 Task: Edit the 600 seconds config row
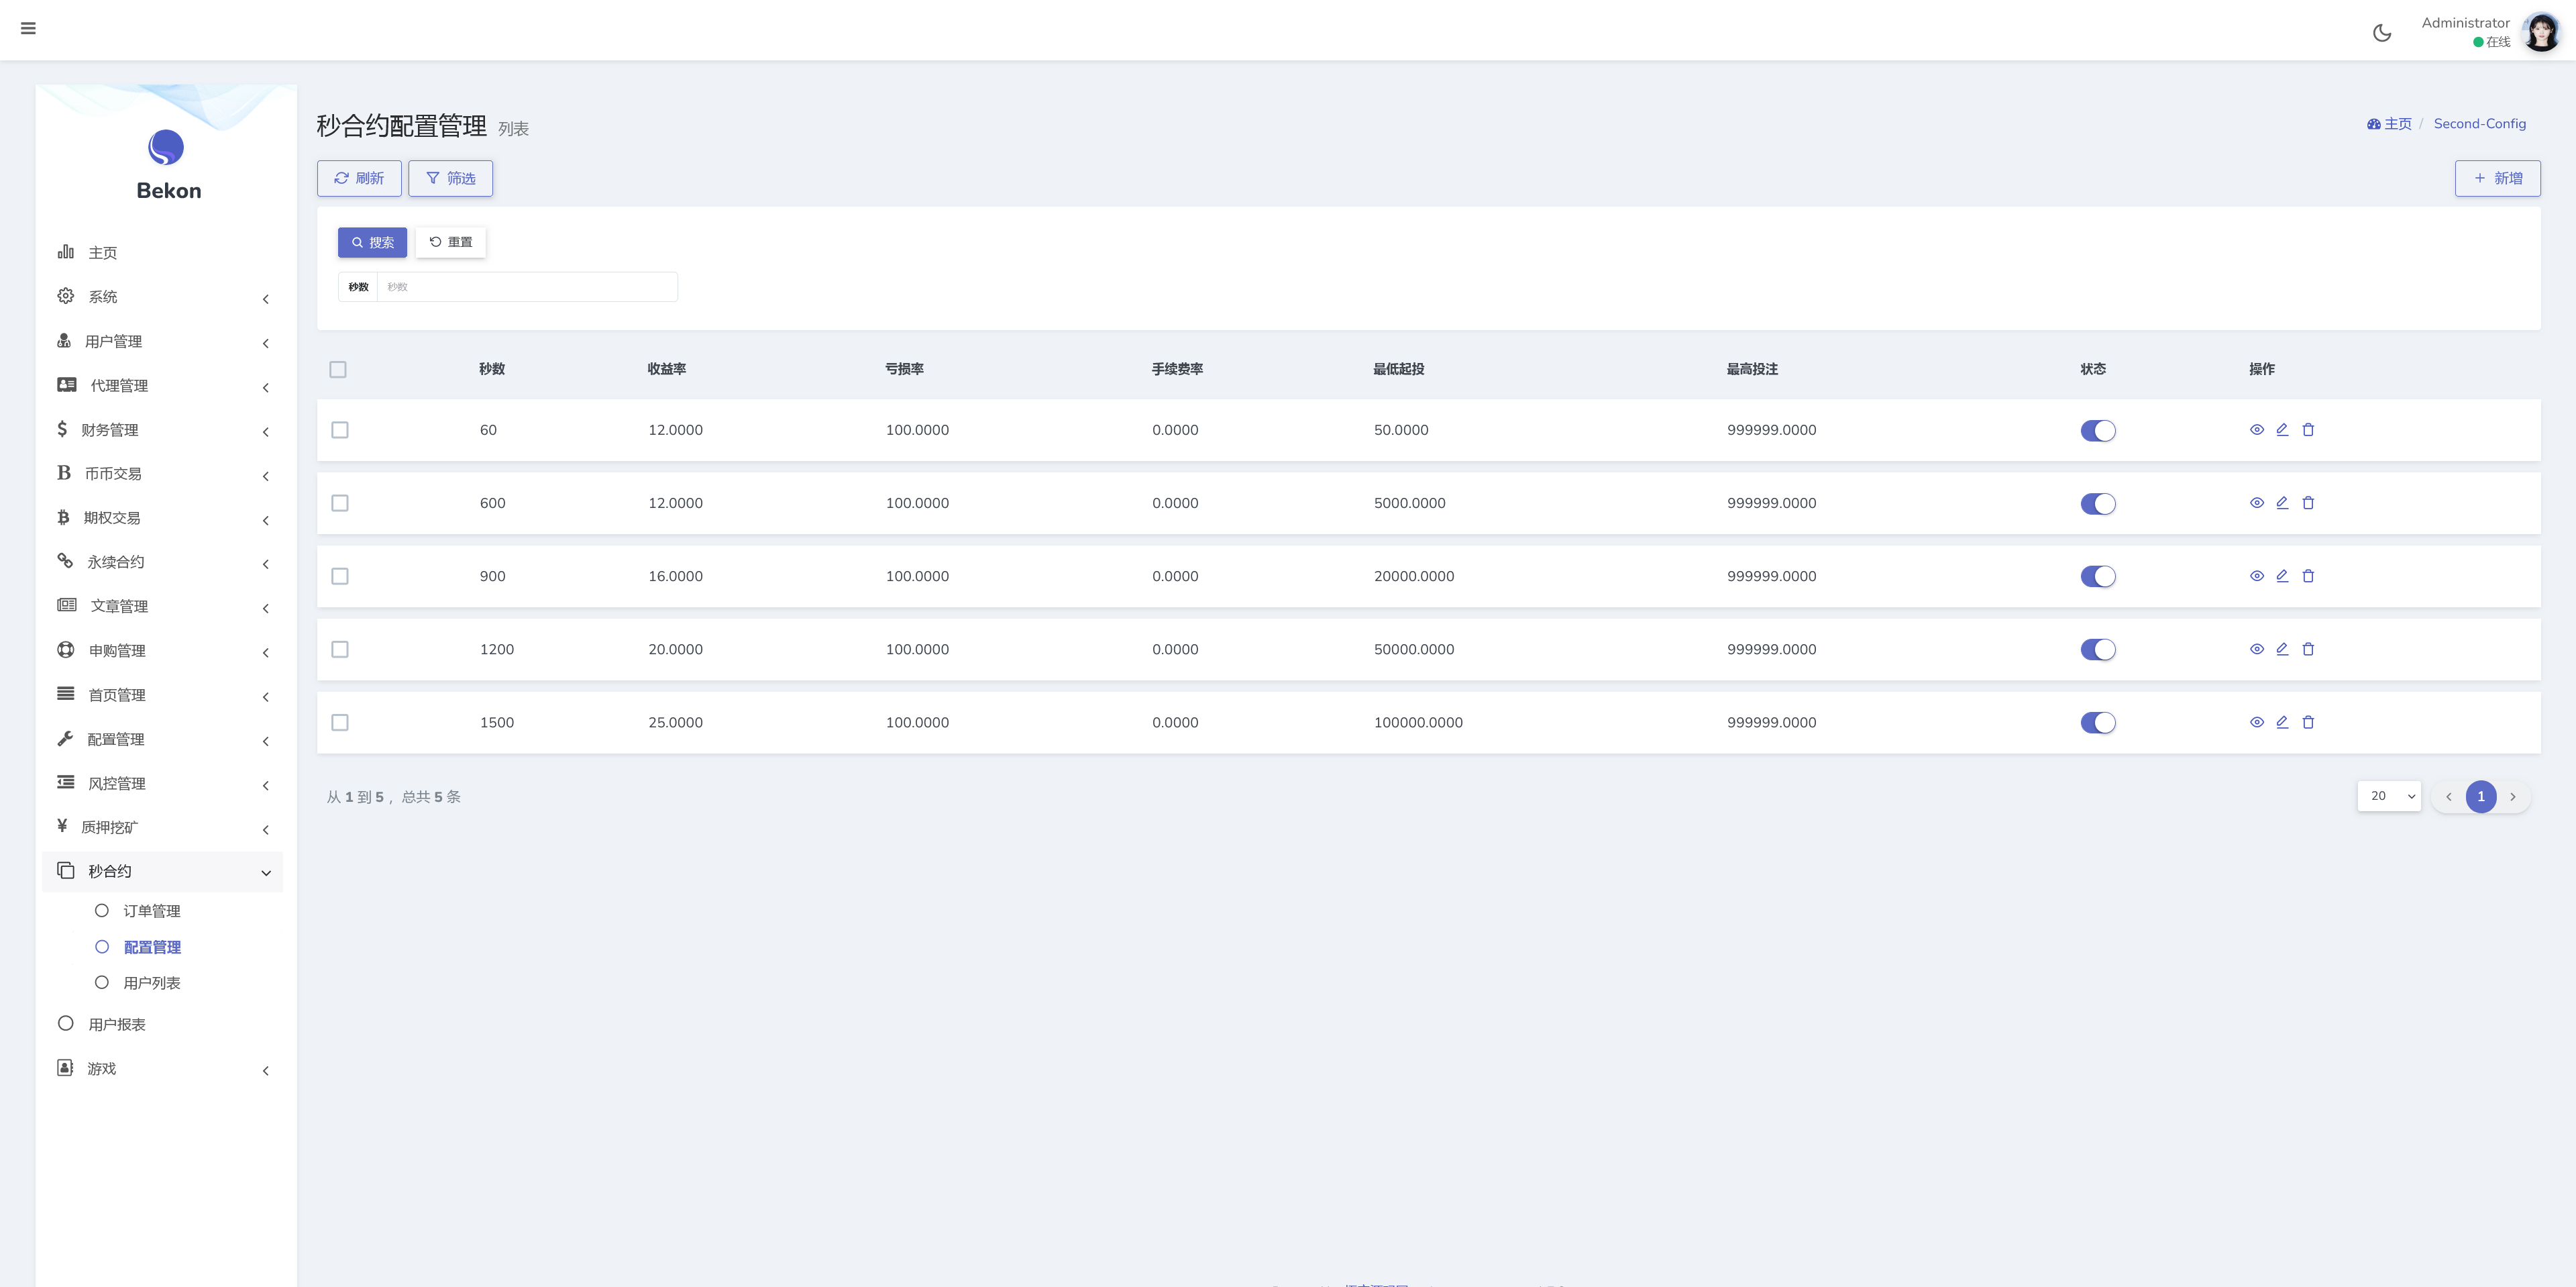click(x=2282, y=503)
